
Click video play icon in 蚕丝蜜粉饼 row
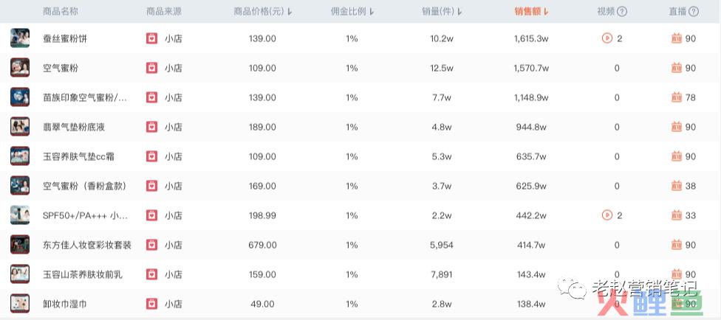607,38
